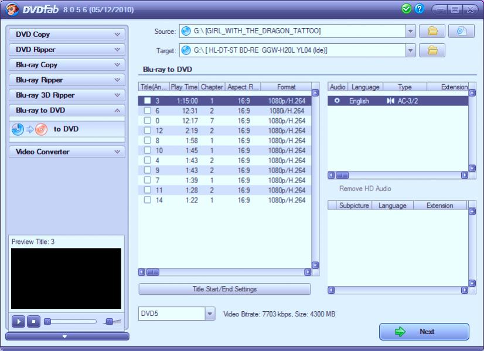Click the audio list horizontal scrollbar thumb
The width and height of the screenshot is (484, 351).
342,175
